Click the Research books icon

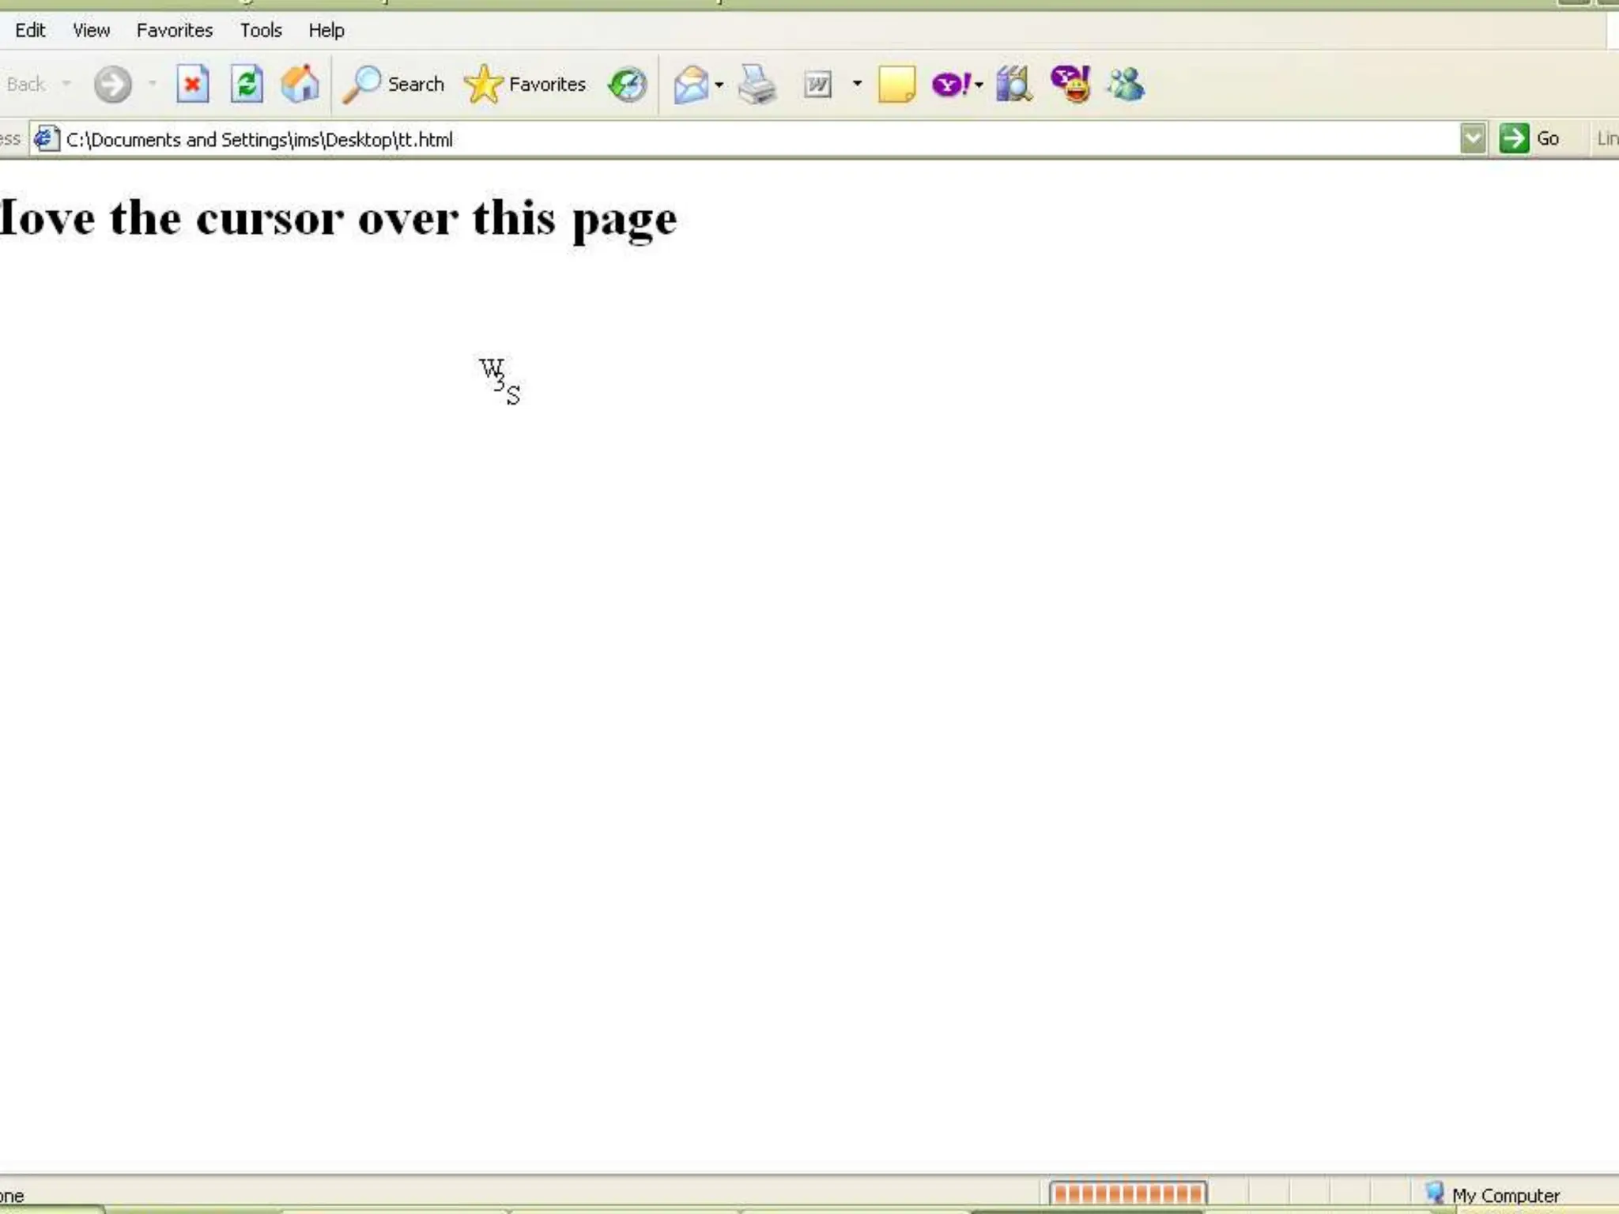[1014, 85]
